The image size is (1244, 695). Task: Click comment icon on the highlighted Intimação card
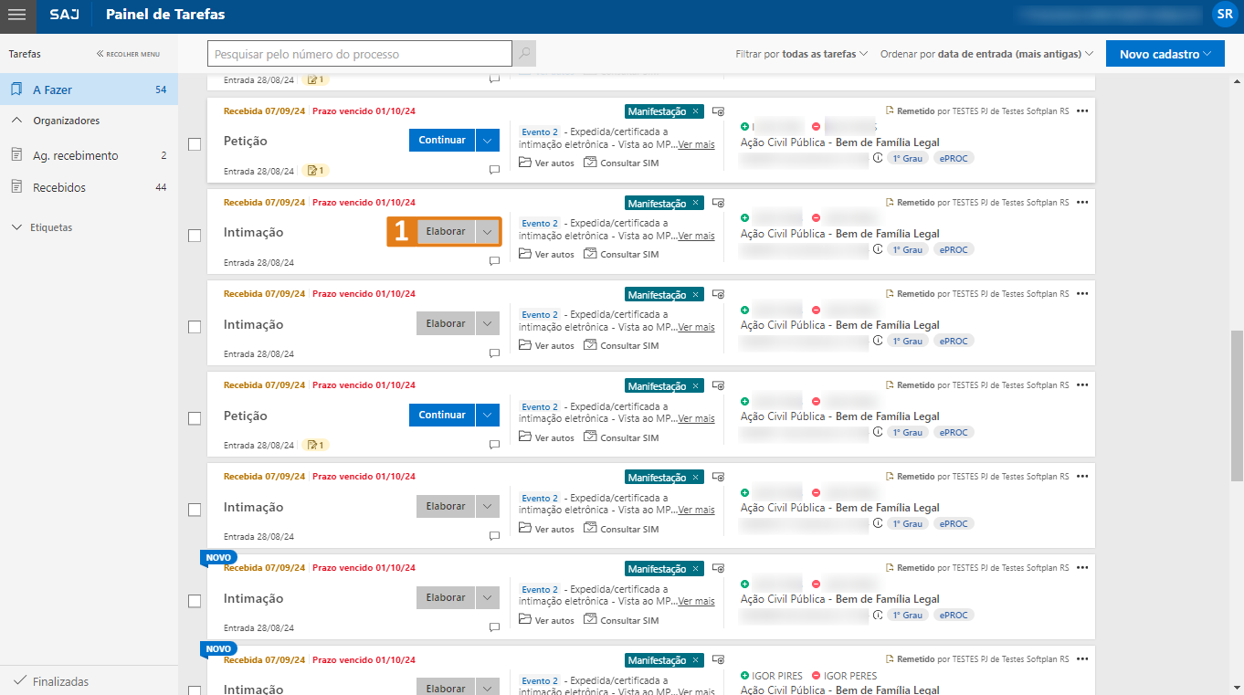pos(494,261)
